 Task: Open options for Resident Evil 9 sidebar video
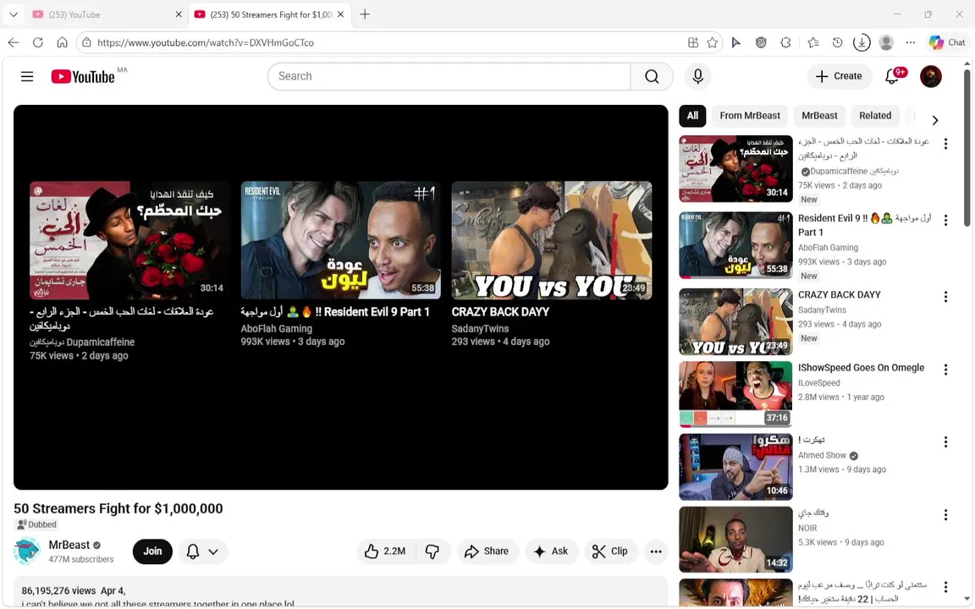click(x=945, y=220)
